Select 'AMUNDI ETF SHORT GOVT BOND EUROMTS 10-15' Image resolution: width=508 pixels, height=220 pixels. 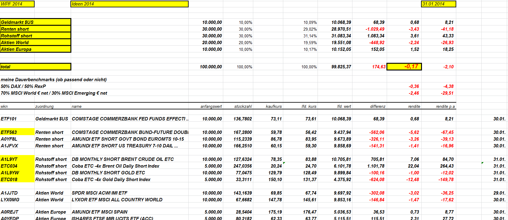tap(128, 139)
